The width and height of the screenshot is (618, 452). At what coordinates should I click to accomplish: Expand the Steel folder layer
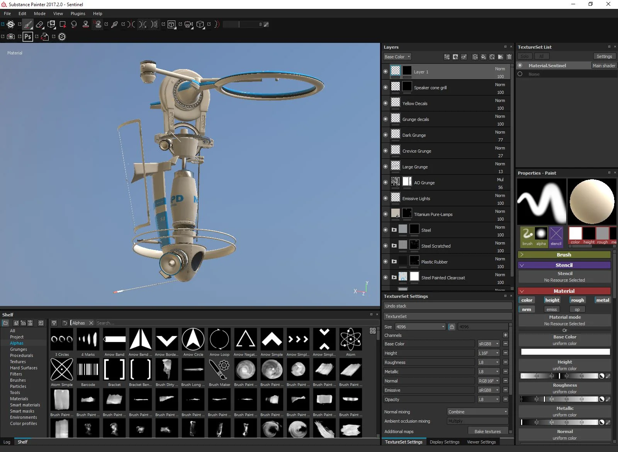(x=394, y=230)
